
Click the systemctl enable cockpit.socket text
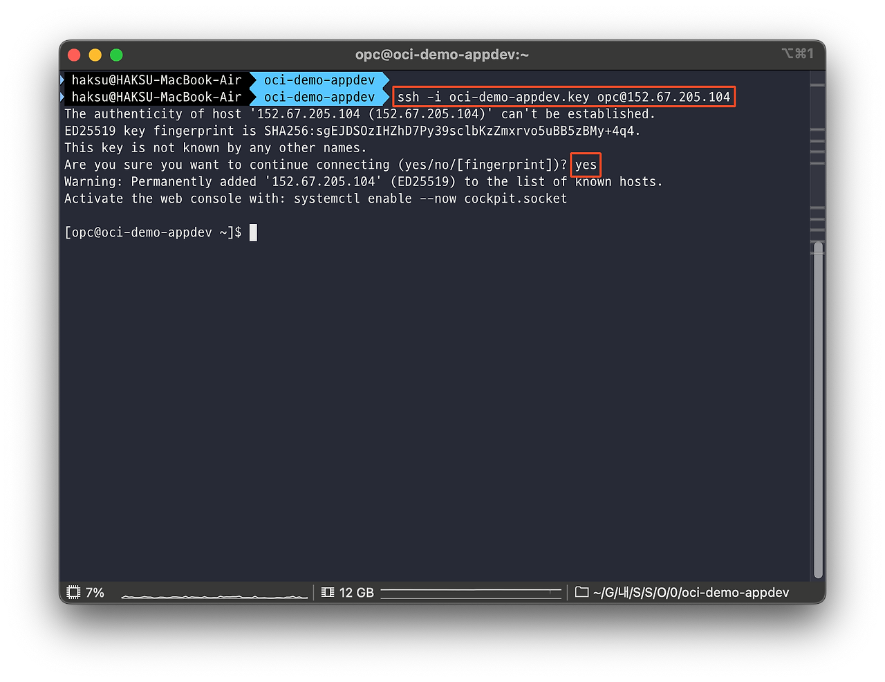[x=430, y=199]
